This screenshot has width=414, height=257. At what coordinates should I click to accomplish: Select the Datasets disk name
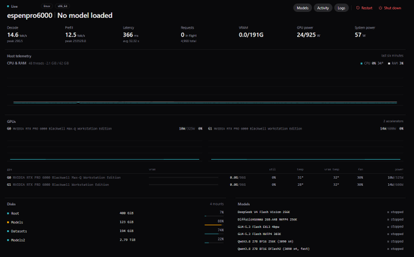click(x=19, y=231)
